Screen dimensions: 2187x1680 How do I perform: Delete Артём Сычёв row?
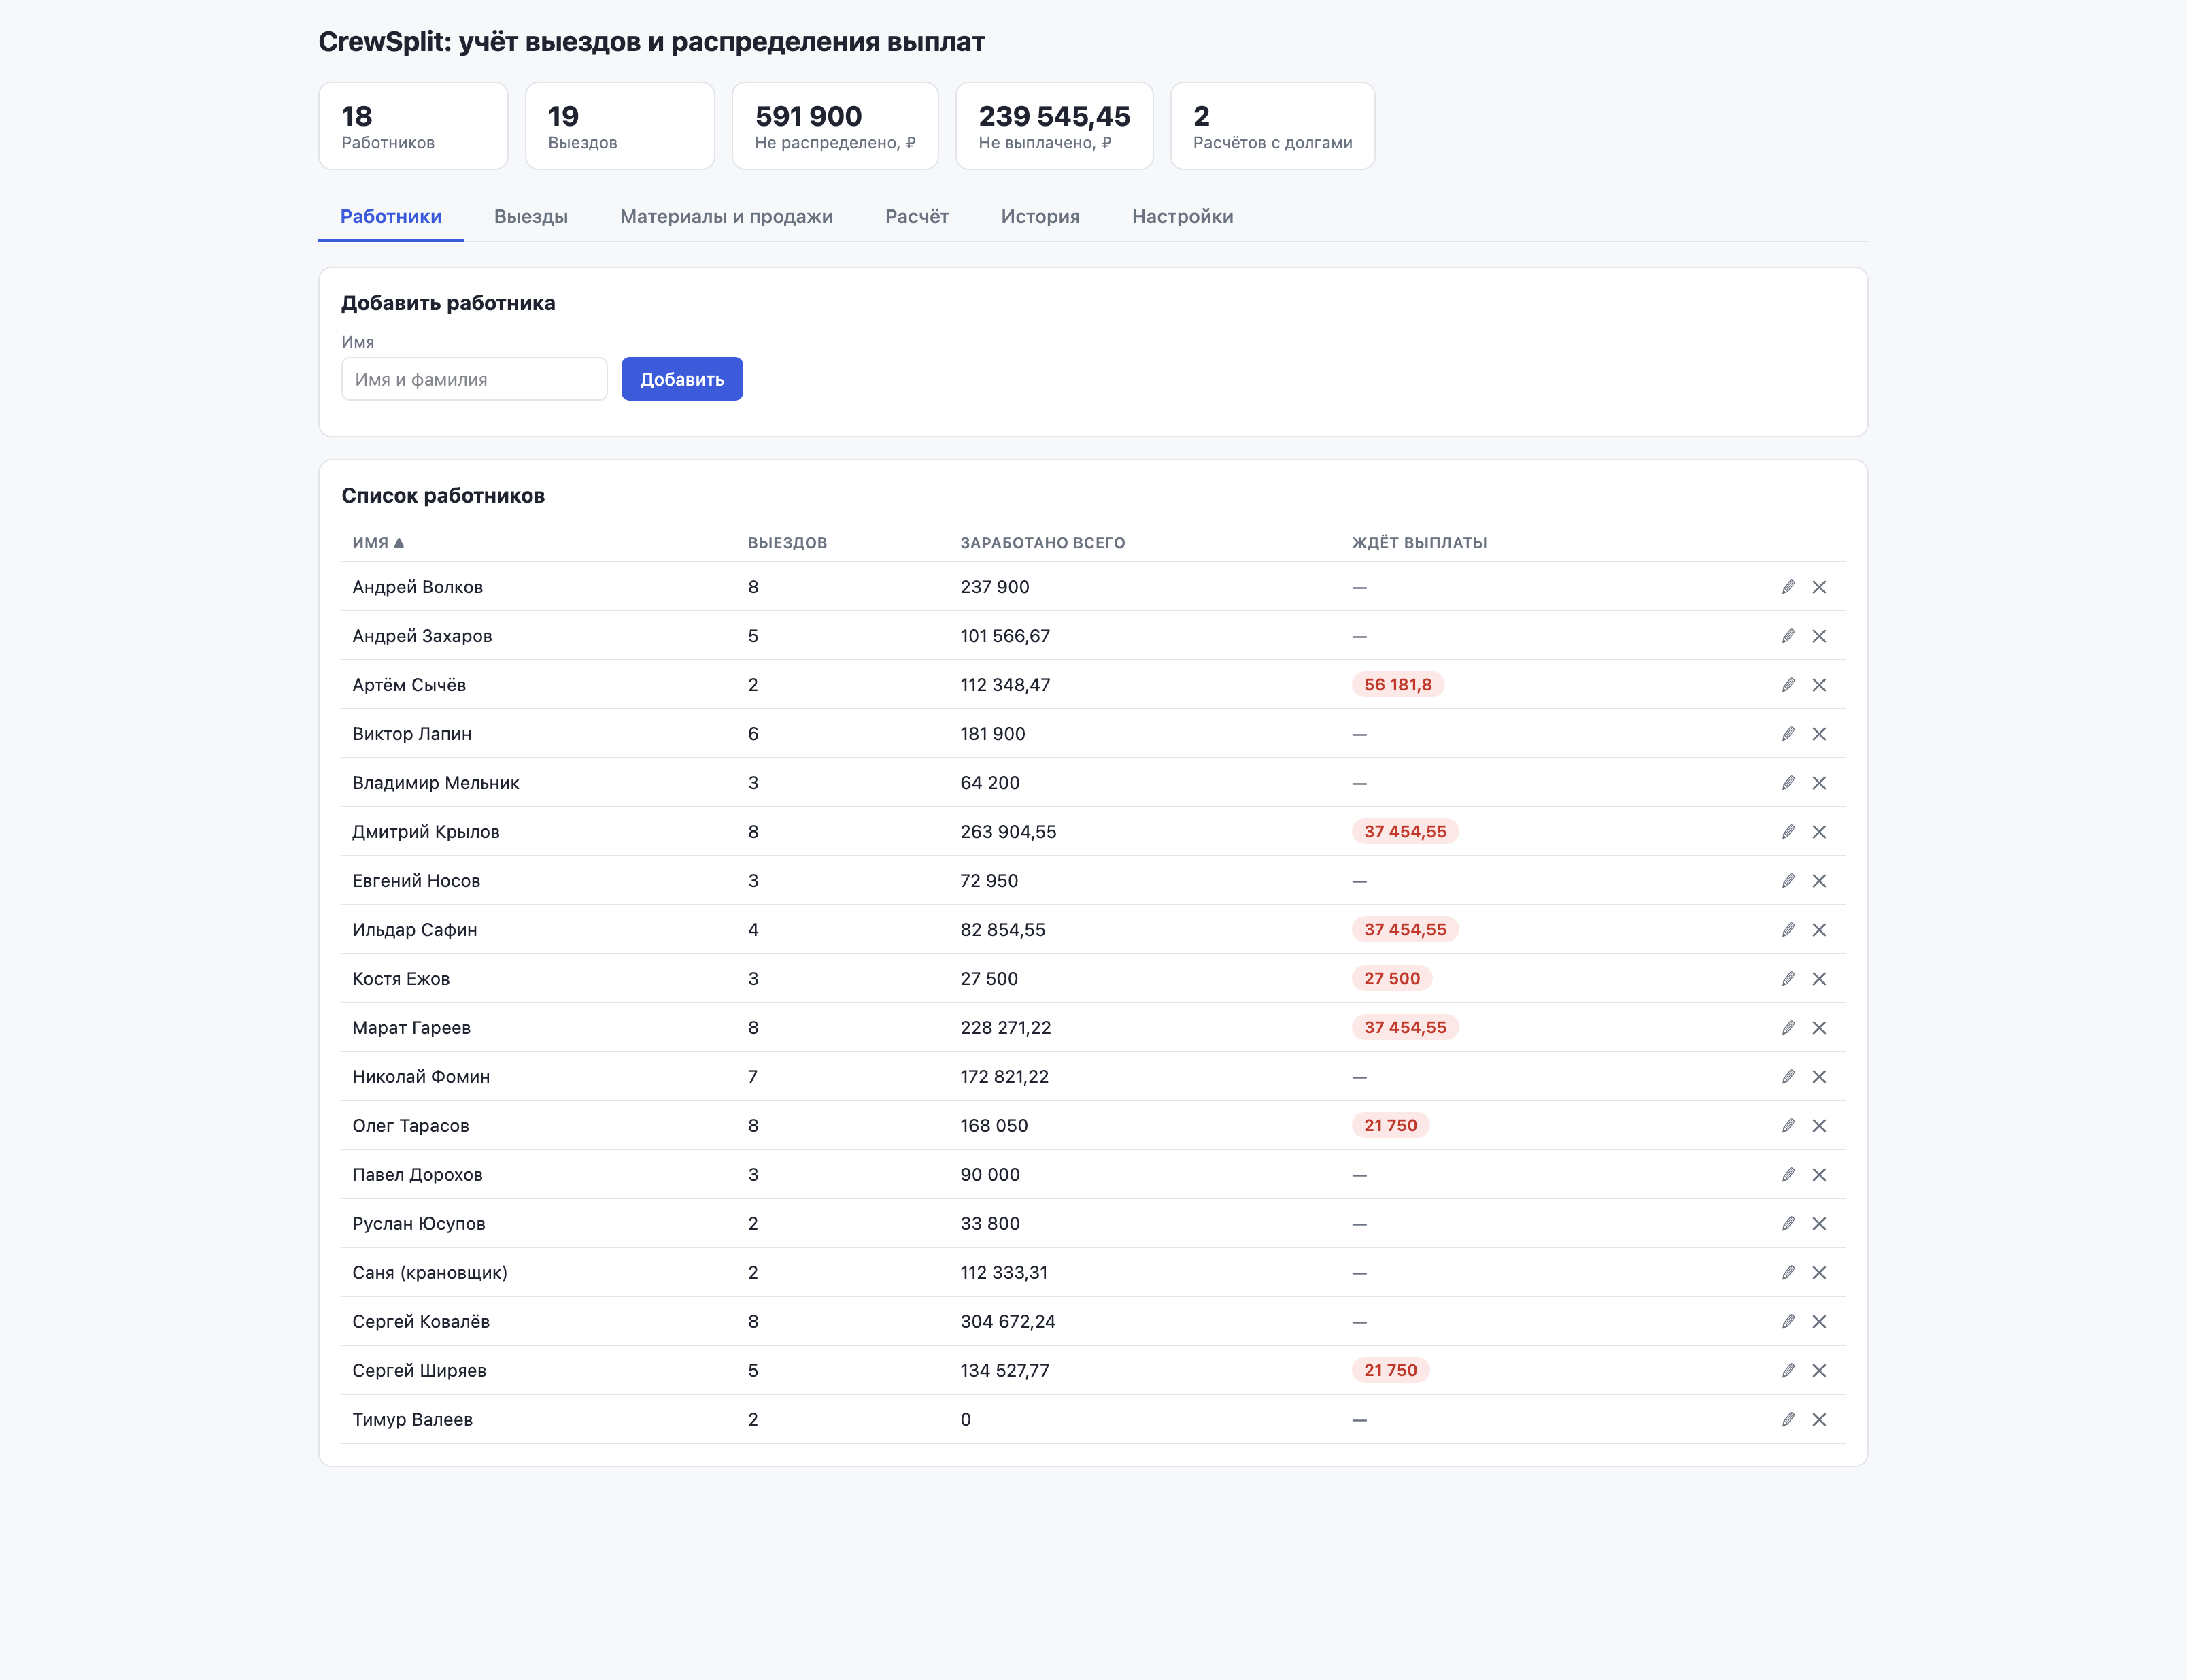[1819, 685]
